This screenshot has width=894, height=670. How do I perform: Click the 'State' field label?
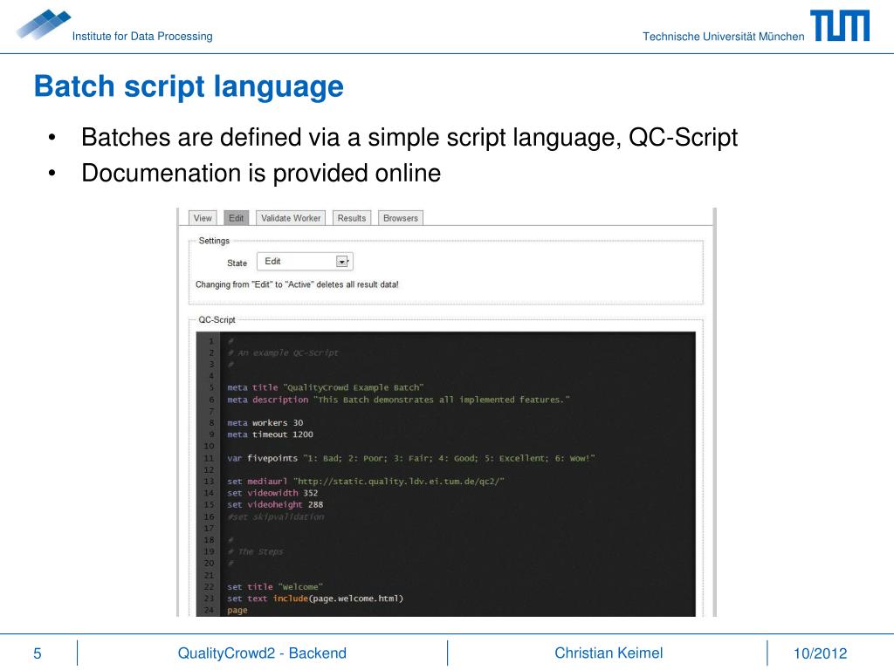point(237,263)
